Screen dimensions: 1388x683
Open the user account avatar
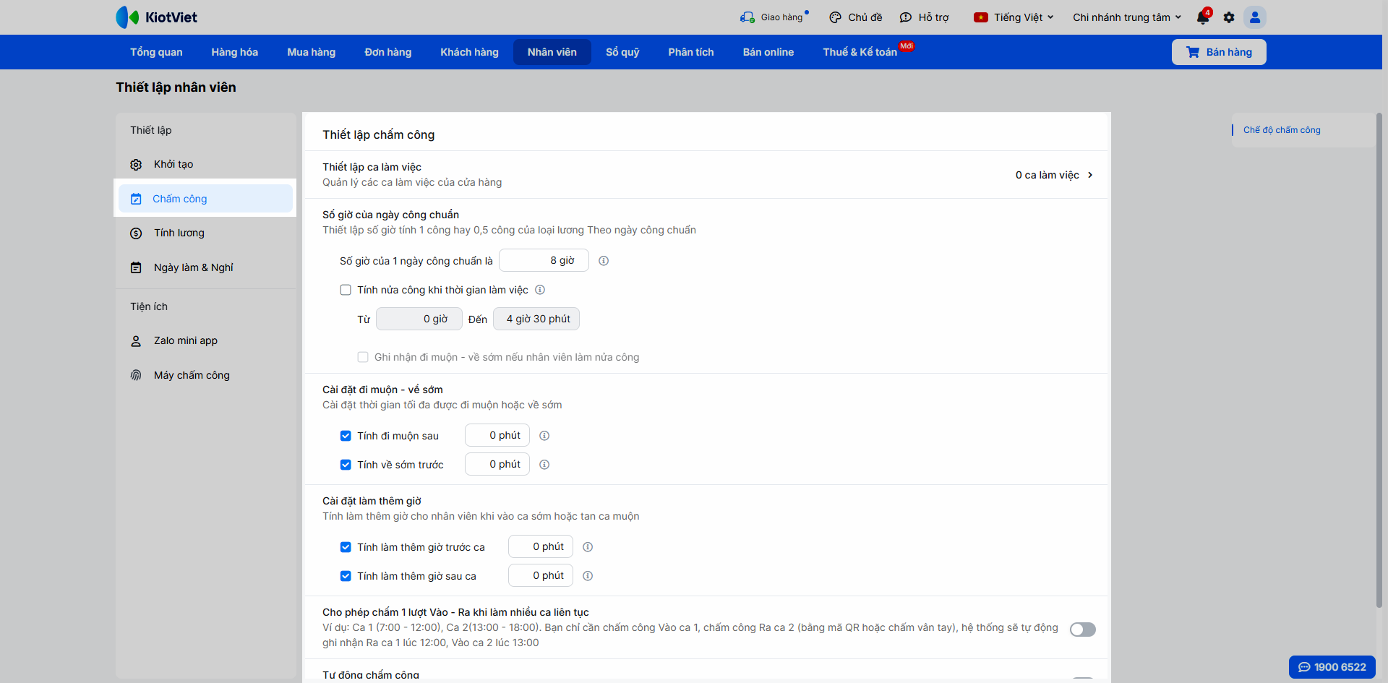(x=1255, y=17)
